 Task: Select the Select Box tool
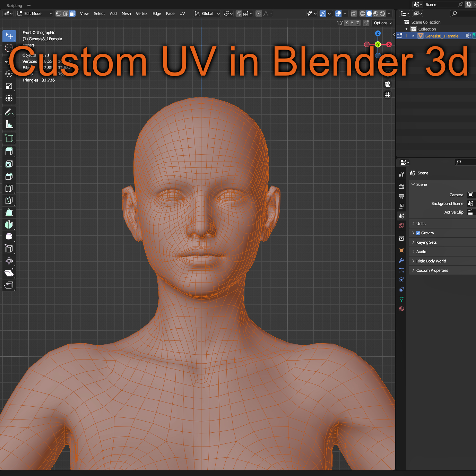pos(9,36)
